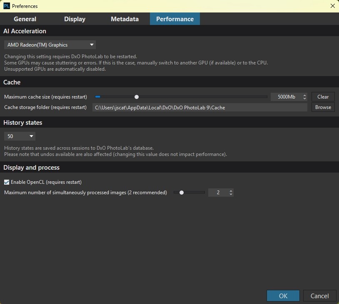Increase cache size with the up arrow
This screenshot has height=304, width=339.
[x=305, y=95]
